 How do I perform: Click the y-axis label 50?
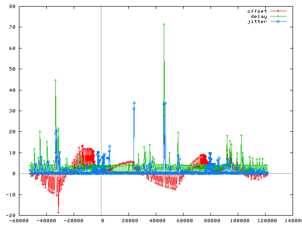pyautogui.click(x=12, y=69)
